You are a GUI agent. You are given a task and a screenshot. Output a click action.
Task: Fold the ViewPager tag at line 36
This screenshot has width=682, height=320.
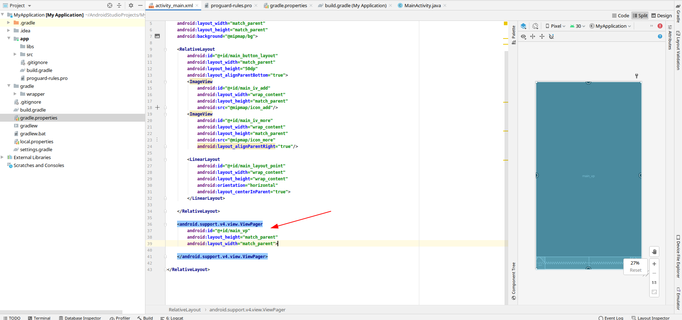click(165, 224)
